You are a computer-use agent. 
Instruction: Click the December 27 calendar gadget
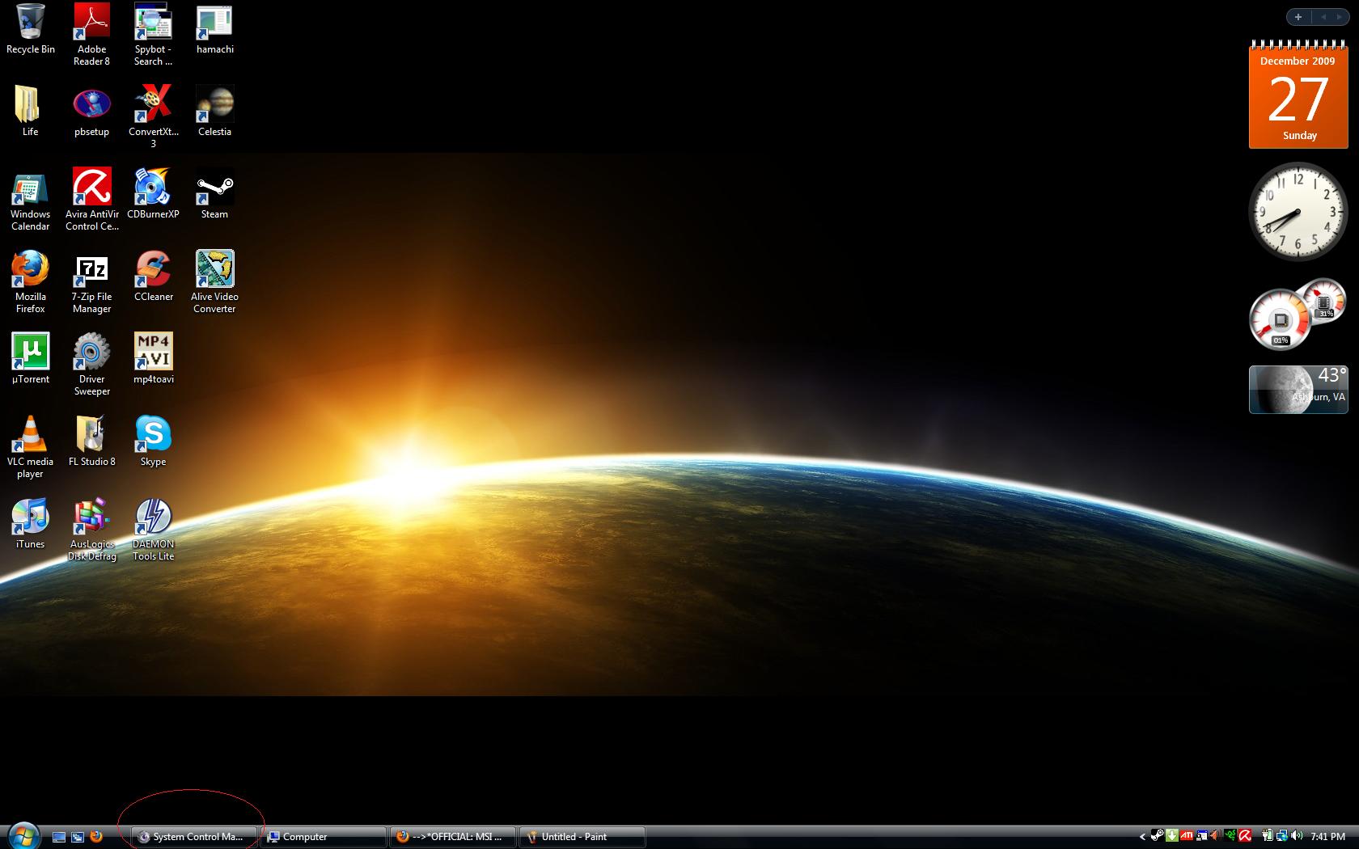coord(1298,95)
